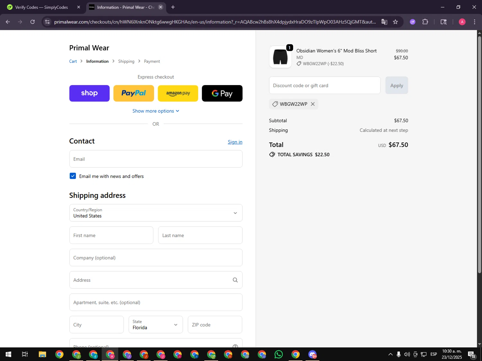Image resolution: width=482 pixels, height=361 pixels.
Task: Click the browser address bar URL
Action: click(215, 22)
